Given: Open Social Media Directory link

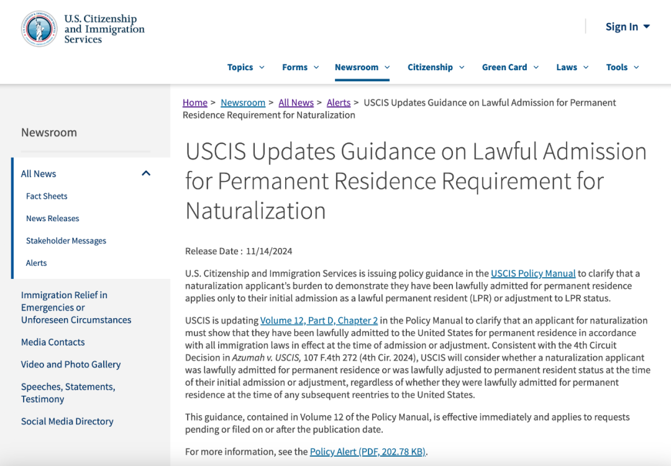Looking at the screenshot, I should (67, 421).
